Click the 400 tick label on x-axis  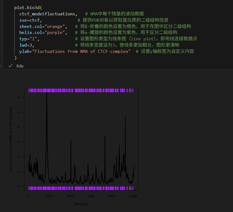70,196
